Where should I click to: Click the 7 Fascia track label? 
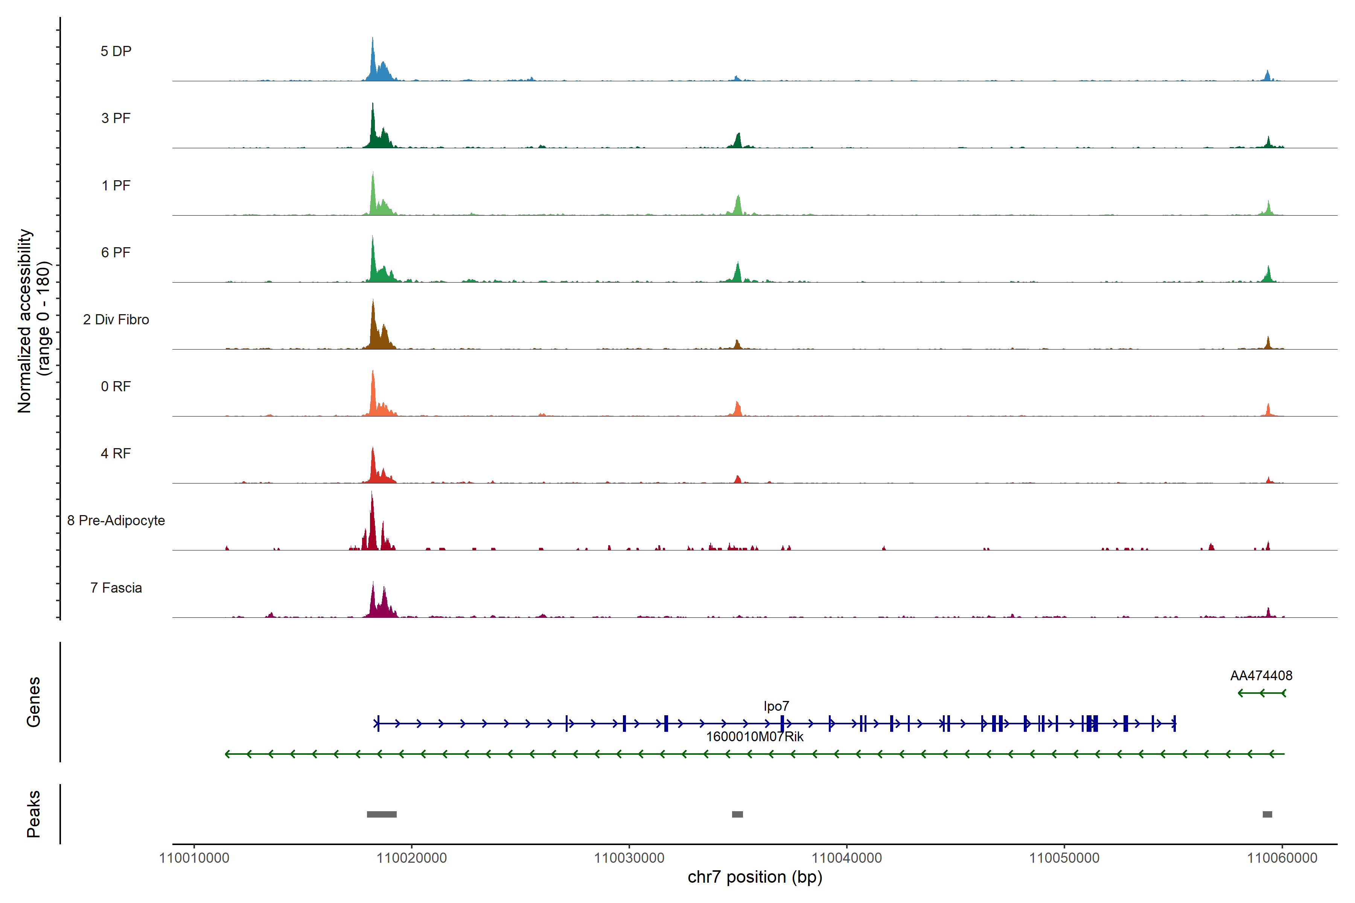(116, 587)
